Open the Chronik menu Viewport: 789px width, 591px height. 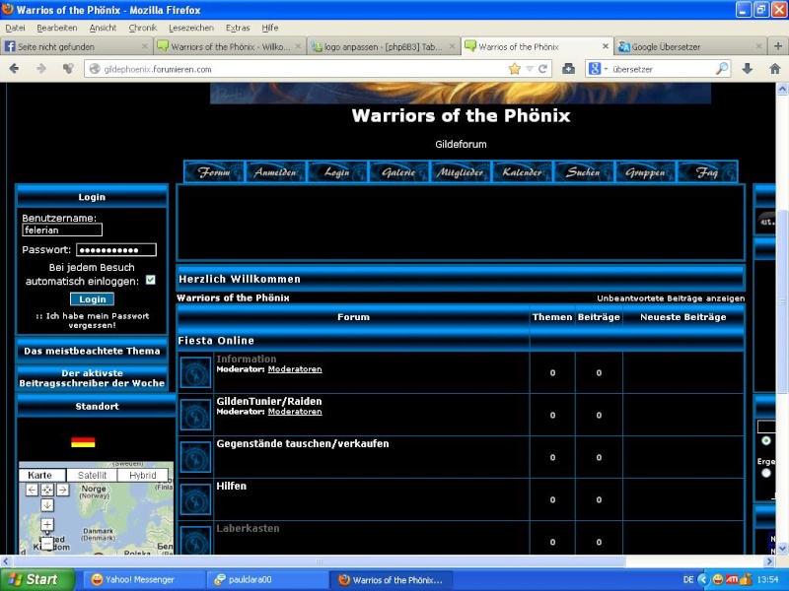click(x=143, y=28)
